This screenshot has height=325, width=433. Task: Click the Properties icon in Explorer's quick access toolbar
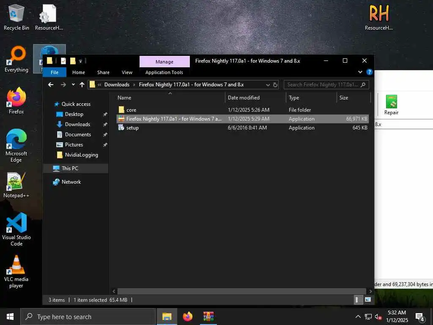tap(63, 61)
